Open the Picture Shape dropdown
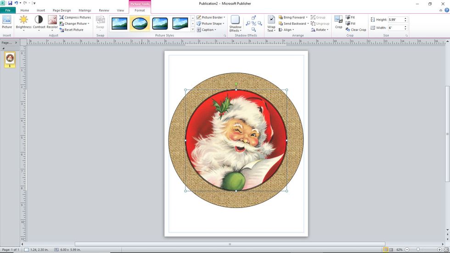Screen dimensions: 450x253 [211, 23]
